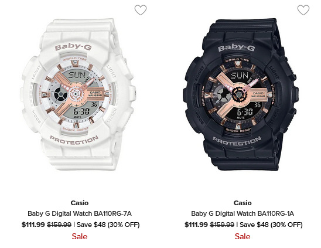Favorite the white Baby G watch with heart icon
Image resolution: width=321 pixels, height=248 pixels.
pos(141,10)
